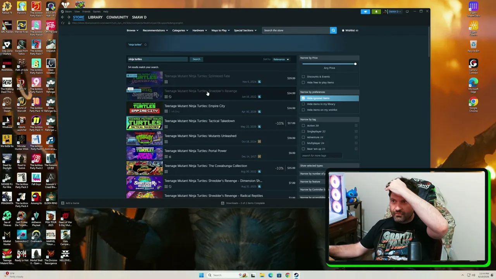Open the View menu
Viewport: 496px width, 279px height.
(77, 12)
